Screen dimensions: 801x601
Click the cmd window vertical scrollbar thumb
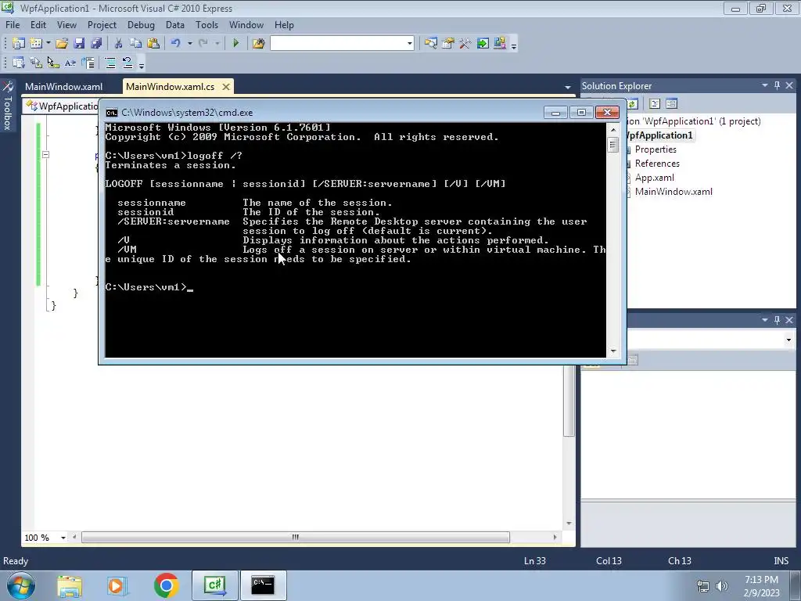pyautogui.click(x=613, y=145)
